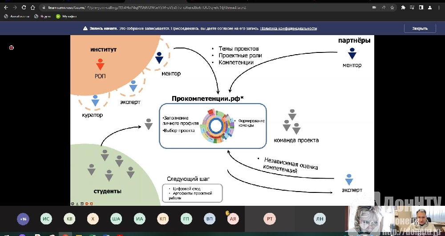
Task: Click the Прокомпетенции.рф* heading on slide
Action: pyautogui.click(x=208, y=99)
